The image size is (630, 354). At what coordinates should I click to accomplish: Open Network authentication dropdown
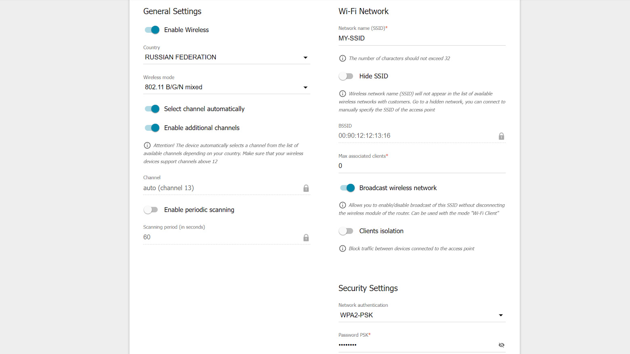tap(422, 315)
